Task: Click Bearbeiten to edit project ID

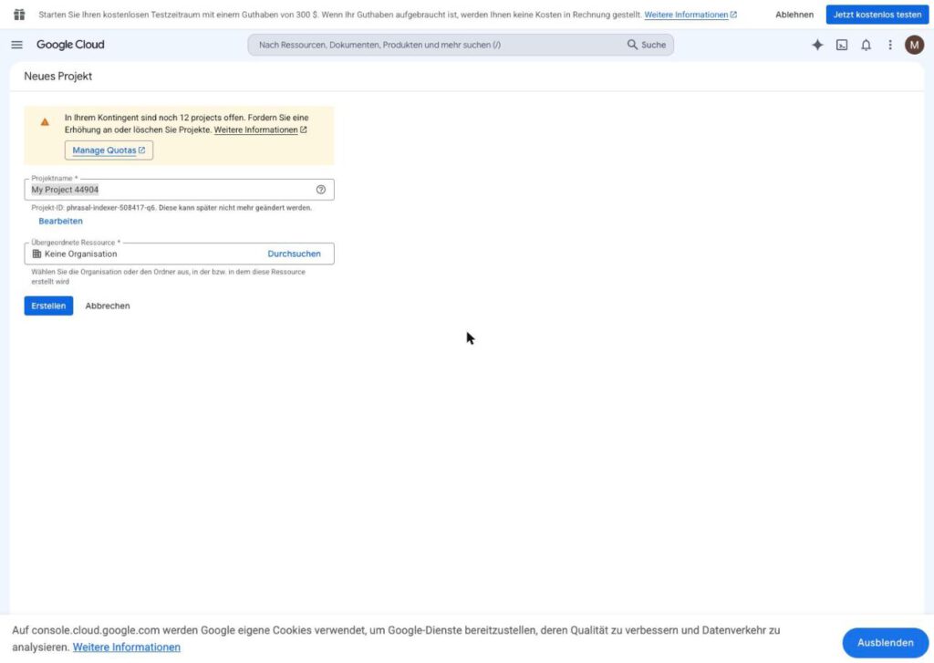Action: (61, 221)
